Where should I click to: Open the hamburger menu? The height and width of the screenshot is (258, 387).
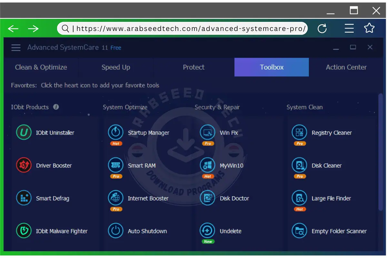15,47
